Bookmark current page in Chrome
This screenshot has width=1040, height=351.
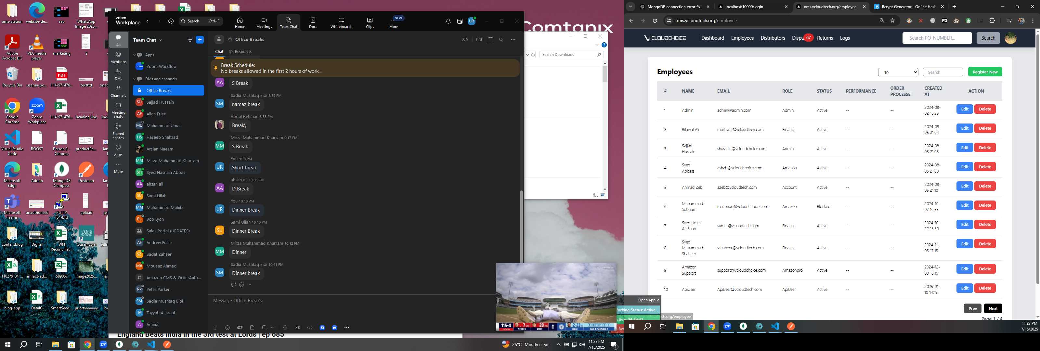[x=893, y=20]
